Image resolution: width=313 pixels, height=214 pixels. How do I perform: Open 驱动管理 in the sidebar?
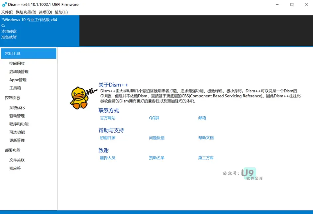pos(17,116)
